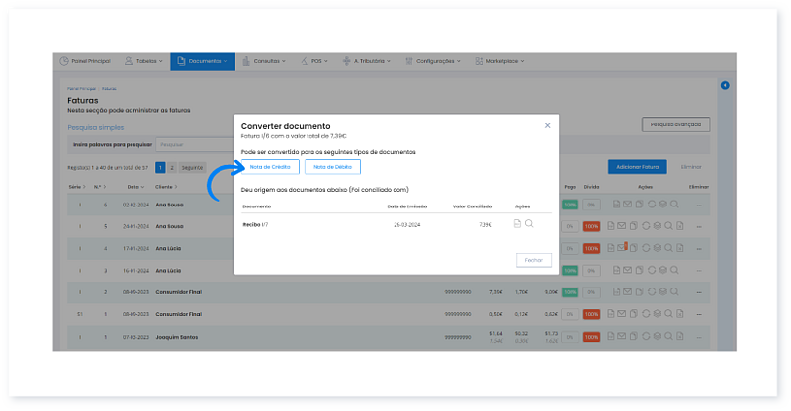The height and width of the screenshot is (411, 791).
Task: Open the A. Tributária menu
Action: tap(369, 61)
